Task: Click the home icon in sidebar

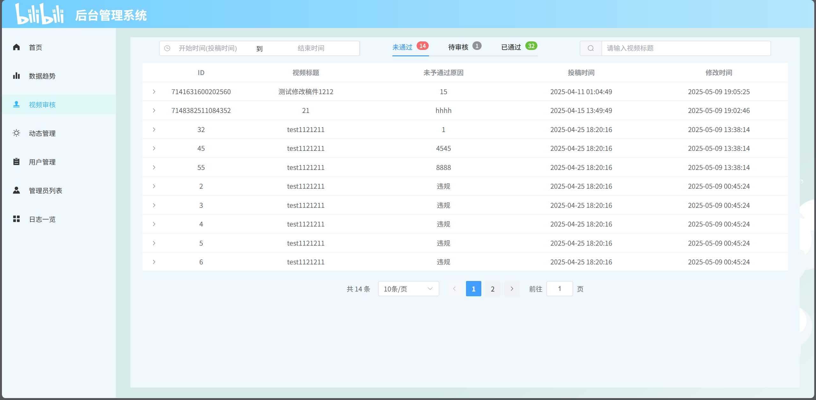Action: coord(17,47)
